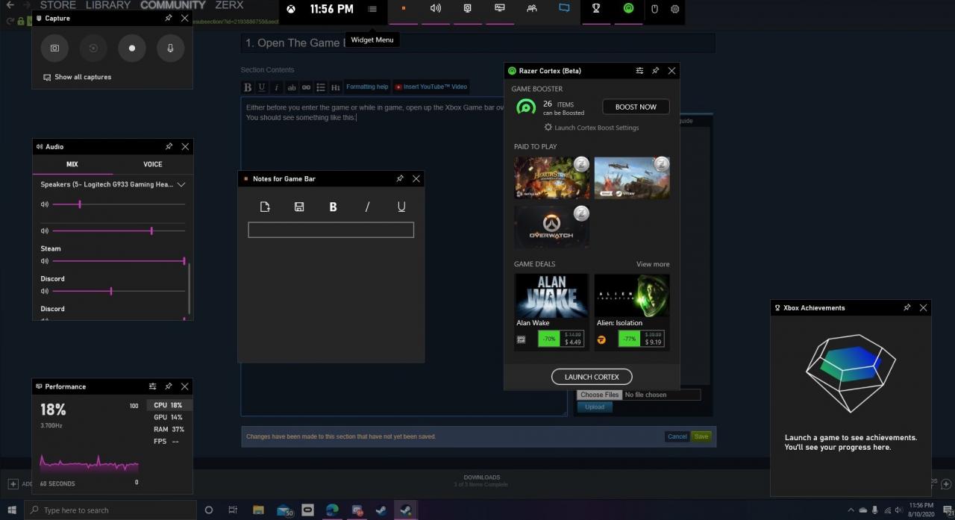Switch to the VOICE tab in Audio
Viewport: 955px width, 520px height.
pyautogui.click(x=152, y=164)
